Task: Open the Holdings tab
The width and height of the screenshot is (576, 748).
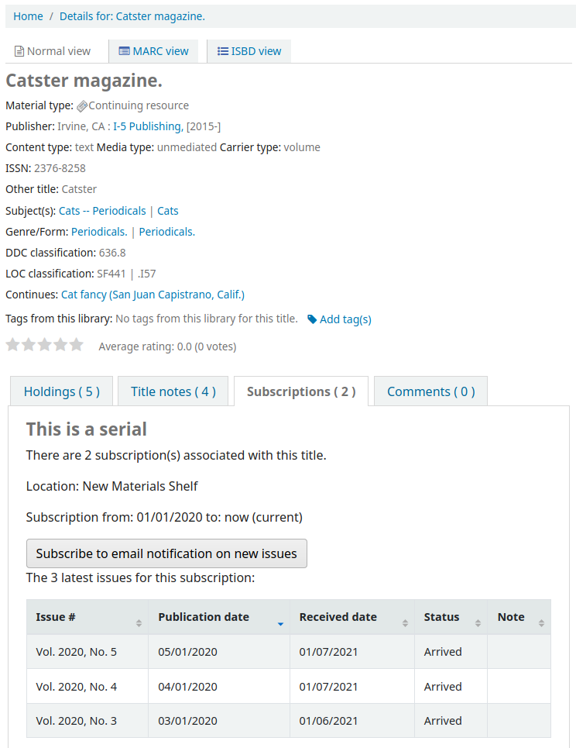Action: (61, 391)
